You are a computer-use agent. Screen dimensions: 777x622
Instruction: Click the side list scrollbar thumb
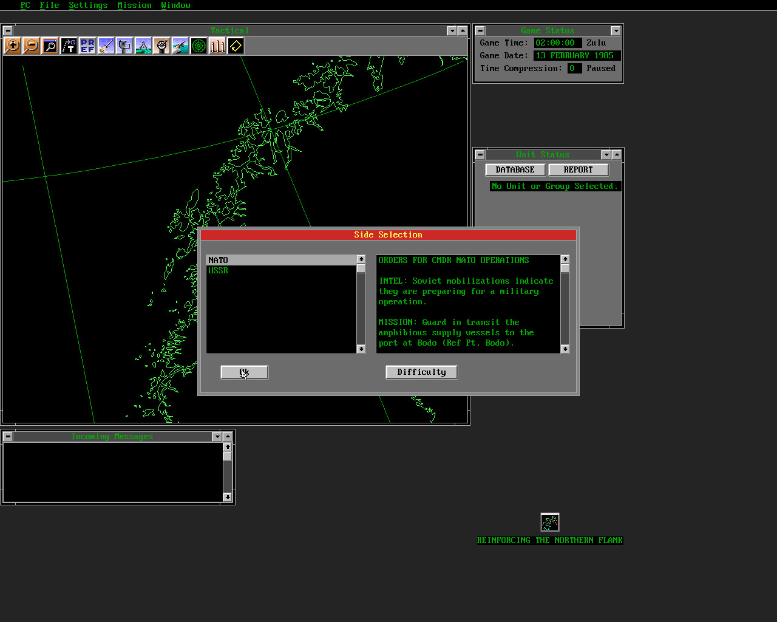click(x=361, y=268)
